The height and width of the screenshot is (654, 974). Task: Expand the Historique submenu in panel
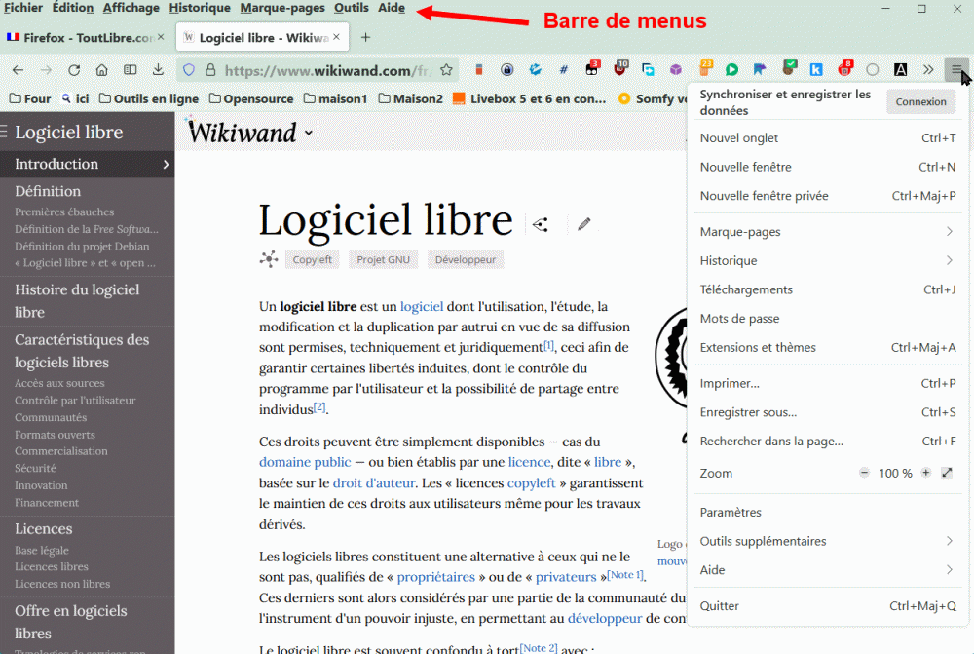[x=827, y=260]
